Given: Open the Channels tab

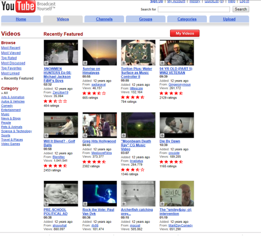Looking at the screenshot, I should pyautogui.click(x=104, y=19).
